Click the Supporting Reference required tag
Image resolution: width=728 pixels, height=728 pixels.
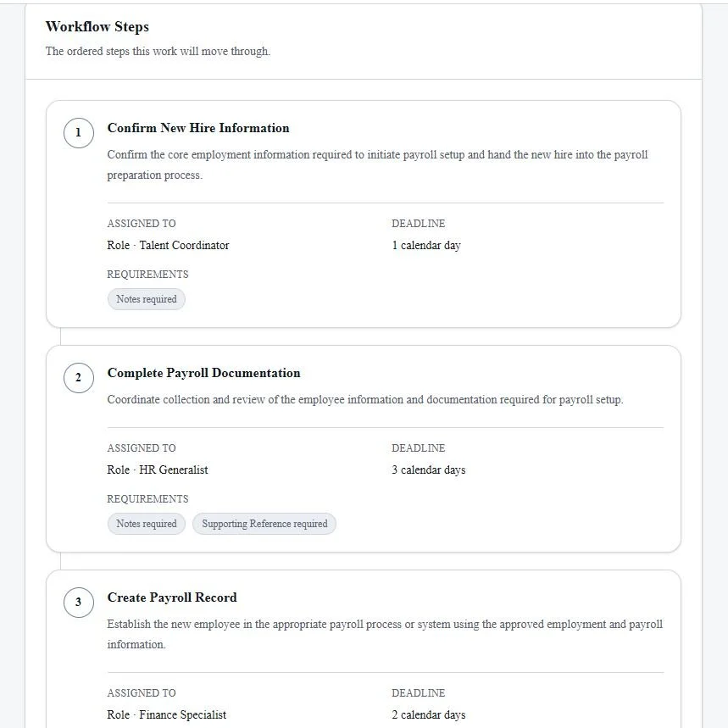(x=264, y=524)
